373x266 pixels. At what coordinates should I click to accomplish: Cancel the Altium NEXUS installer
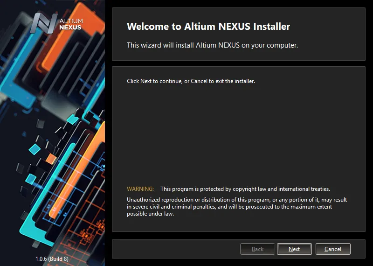tap(333, 249)
